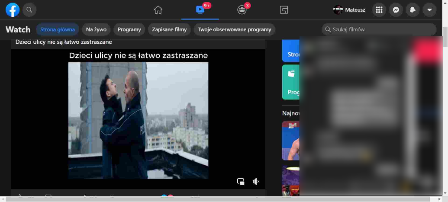The height and width of the screenshot is (202, 448).
Task: Expand the account dropdown arrow
Action: coord(429,10)
